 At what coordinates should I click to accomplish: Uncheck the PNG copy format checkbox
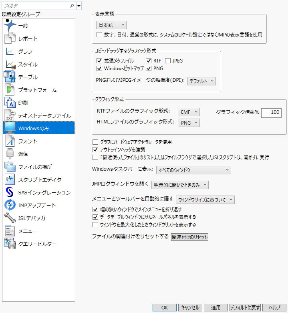coord(148,69)
